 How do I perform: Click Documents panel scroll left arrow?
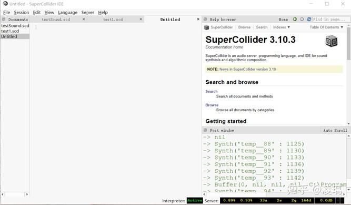coord(3,194)
